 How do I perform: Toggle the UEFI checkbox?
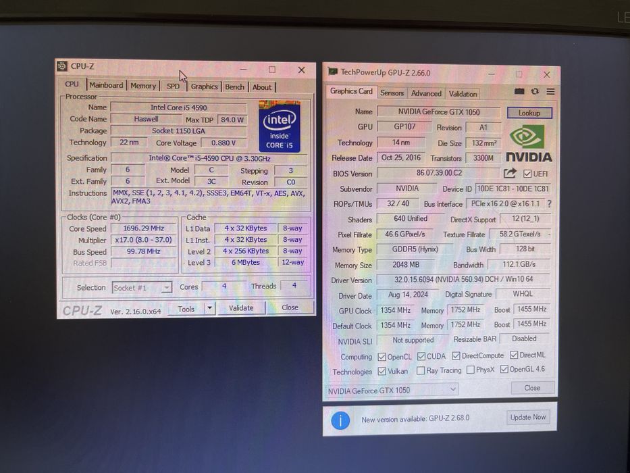tap(527, 174)
